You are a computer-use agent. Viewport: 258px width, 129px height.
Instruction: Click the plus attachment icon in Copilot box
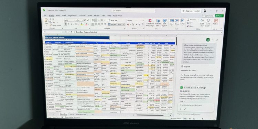click(180, 109)
